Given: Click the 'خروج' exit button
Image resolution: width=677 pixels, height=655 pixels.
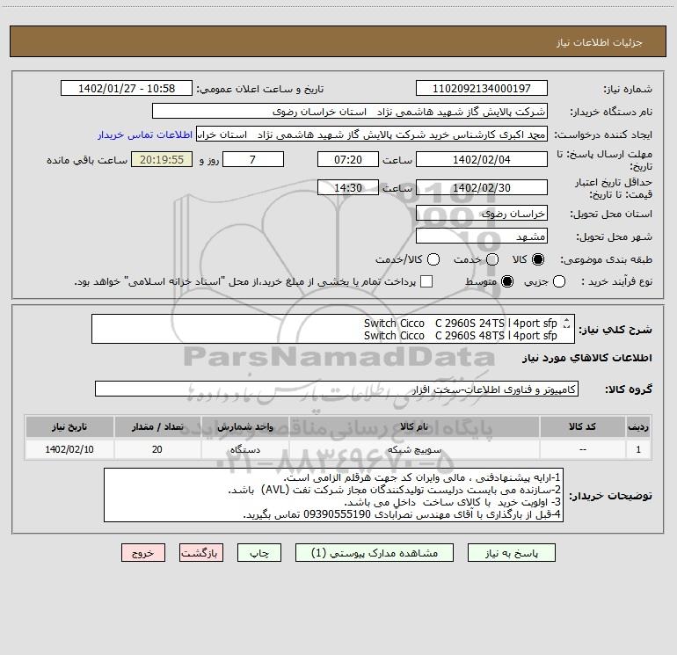Looking at the screenshot, I should coord(143,553).
